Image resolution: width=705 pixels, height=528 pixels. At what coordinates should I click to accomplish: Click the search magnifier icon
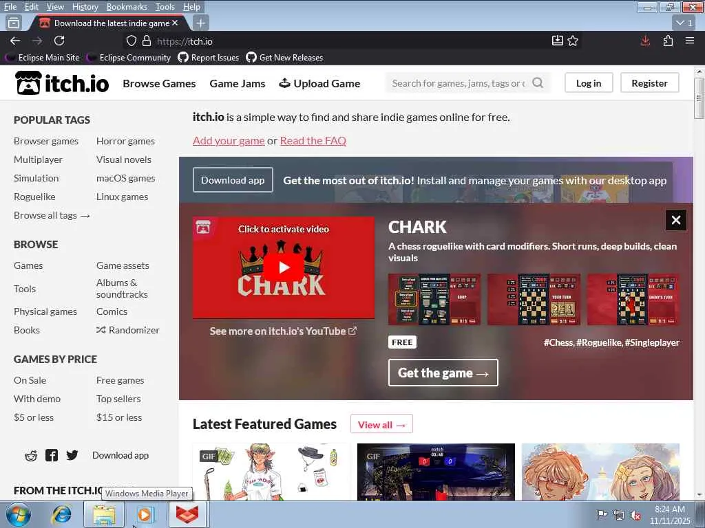538,82
